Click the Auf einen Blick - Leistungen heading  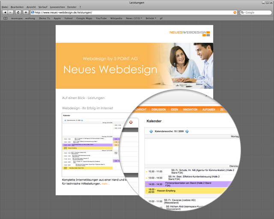point(83,98)
